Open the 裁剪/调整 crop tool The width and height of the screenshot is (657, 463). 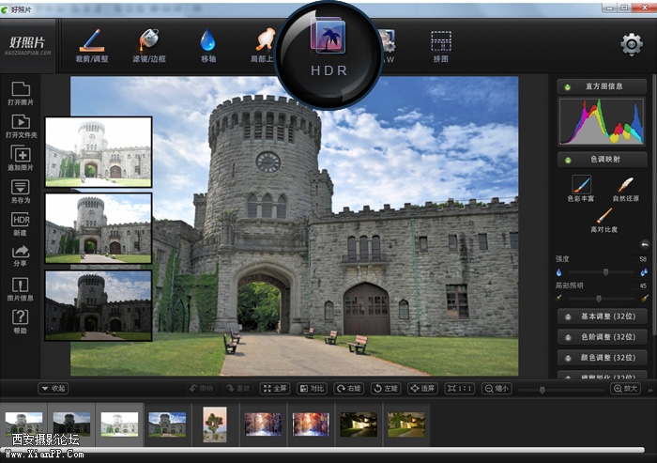coord(91,44)
